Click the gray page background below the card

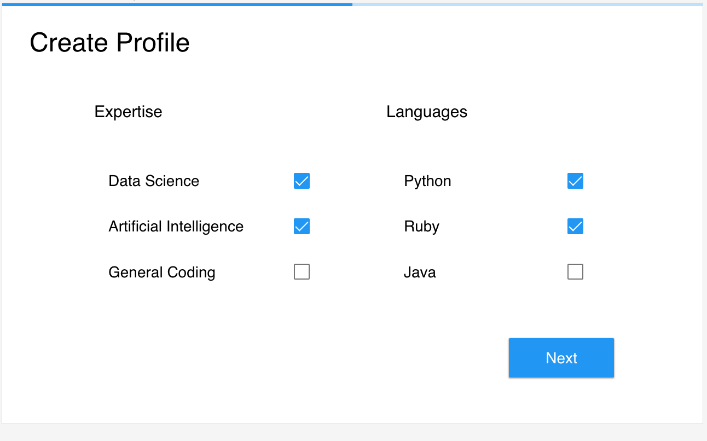[353, 433]
